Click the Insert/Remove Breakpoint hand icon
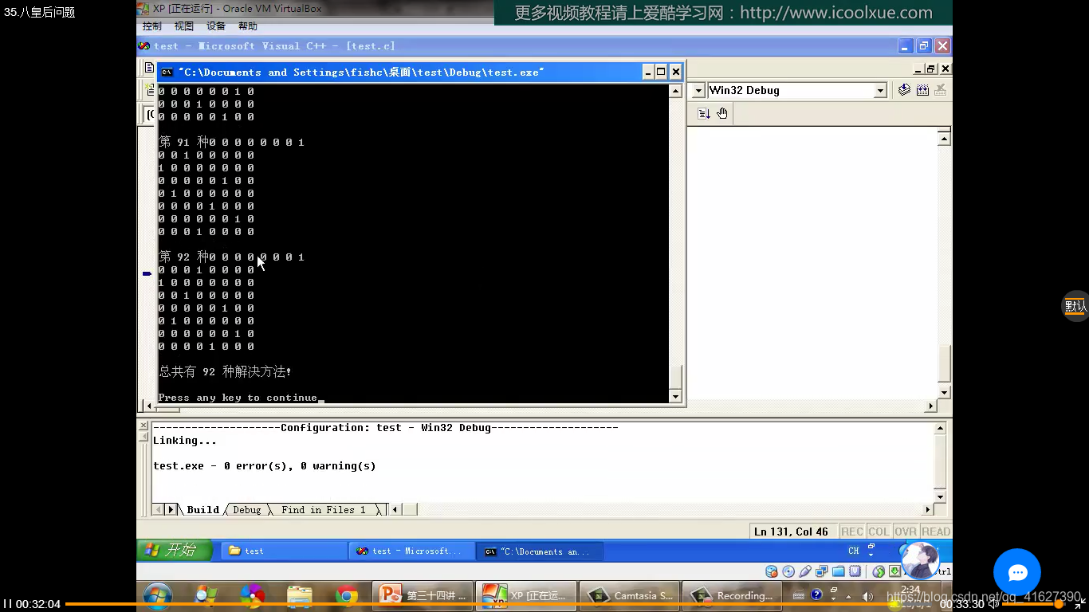Viewport: 1089px width, 612px height. point(722,113)
